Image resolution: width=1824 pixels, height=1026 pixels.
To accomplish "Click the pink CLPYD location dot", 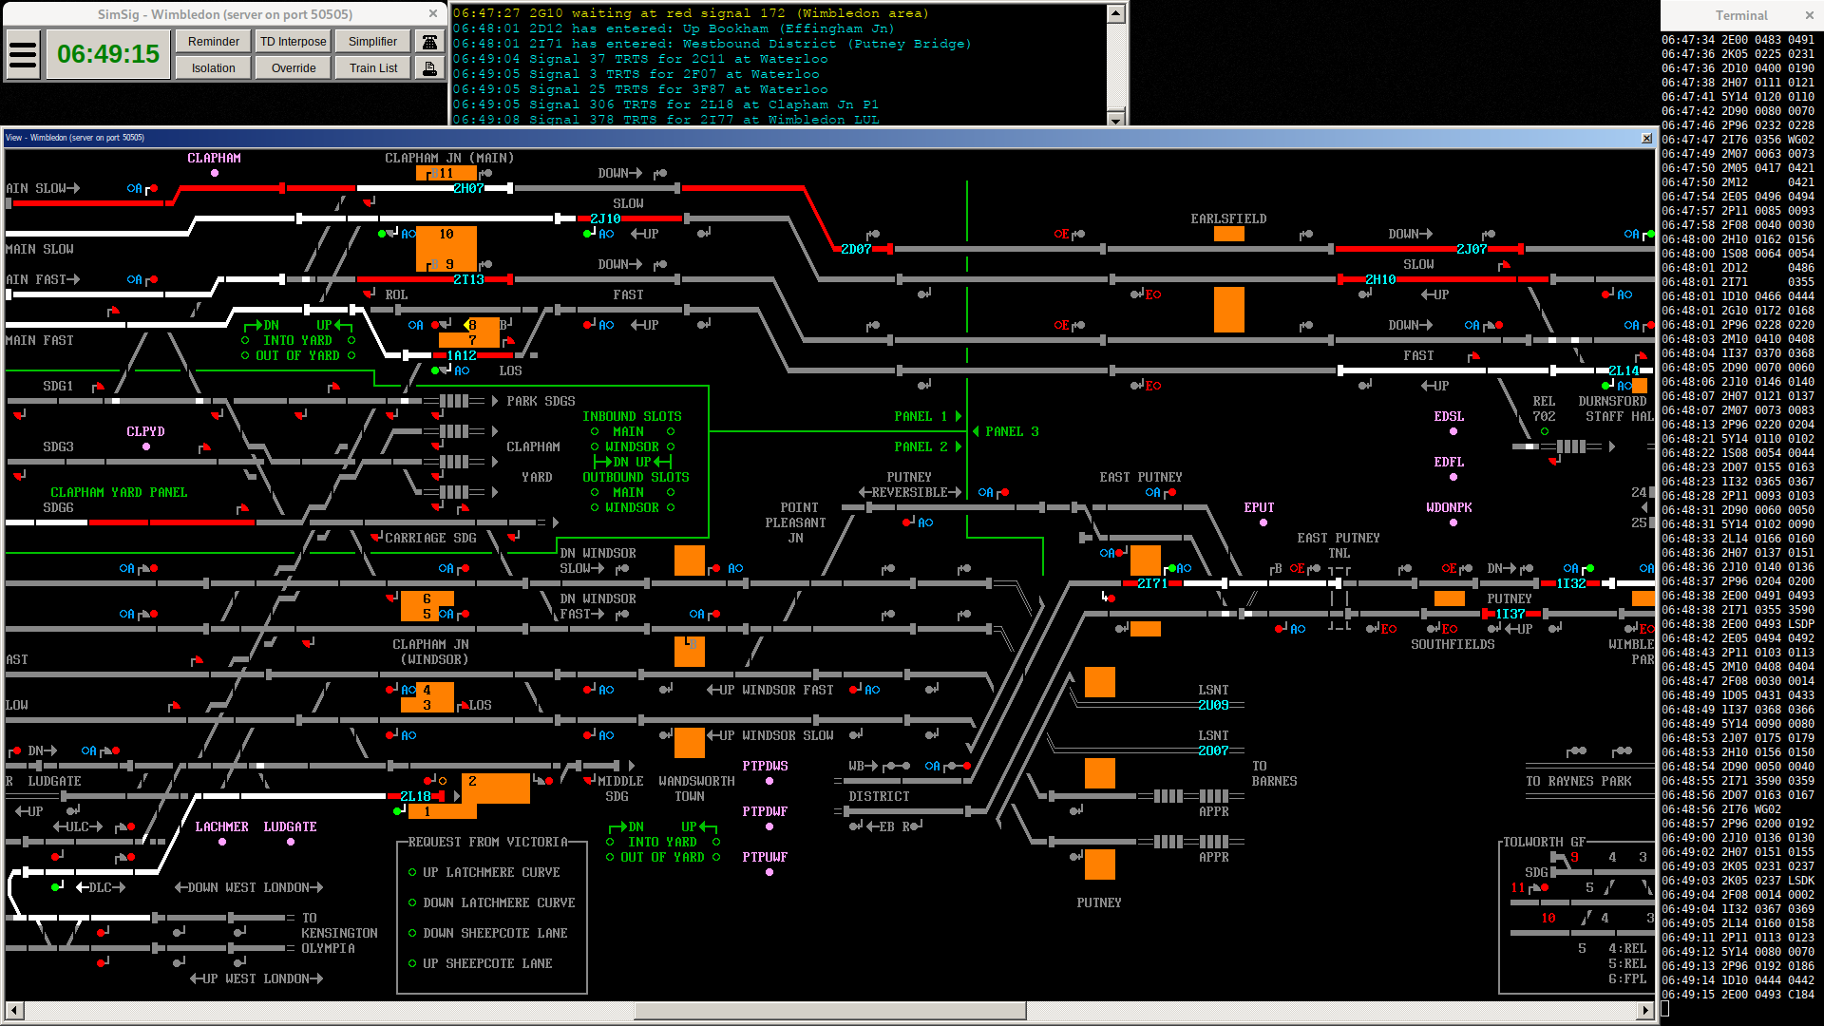I will 146,446.
